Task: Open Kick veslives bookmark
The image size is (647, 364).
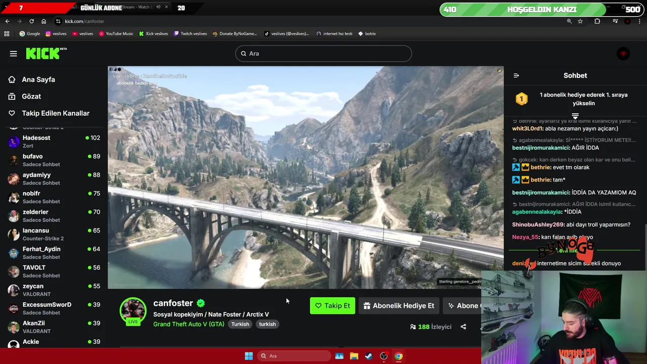Action: (154, 34)
